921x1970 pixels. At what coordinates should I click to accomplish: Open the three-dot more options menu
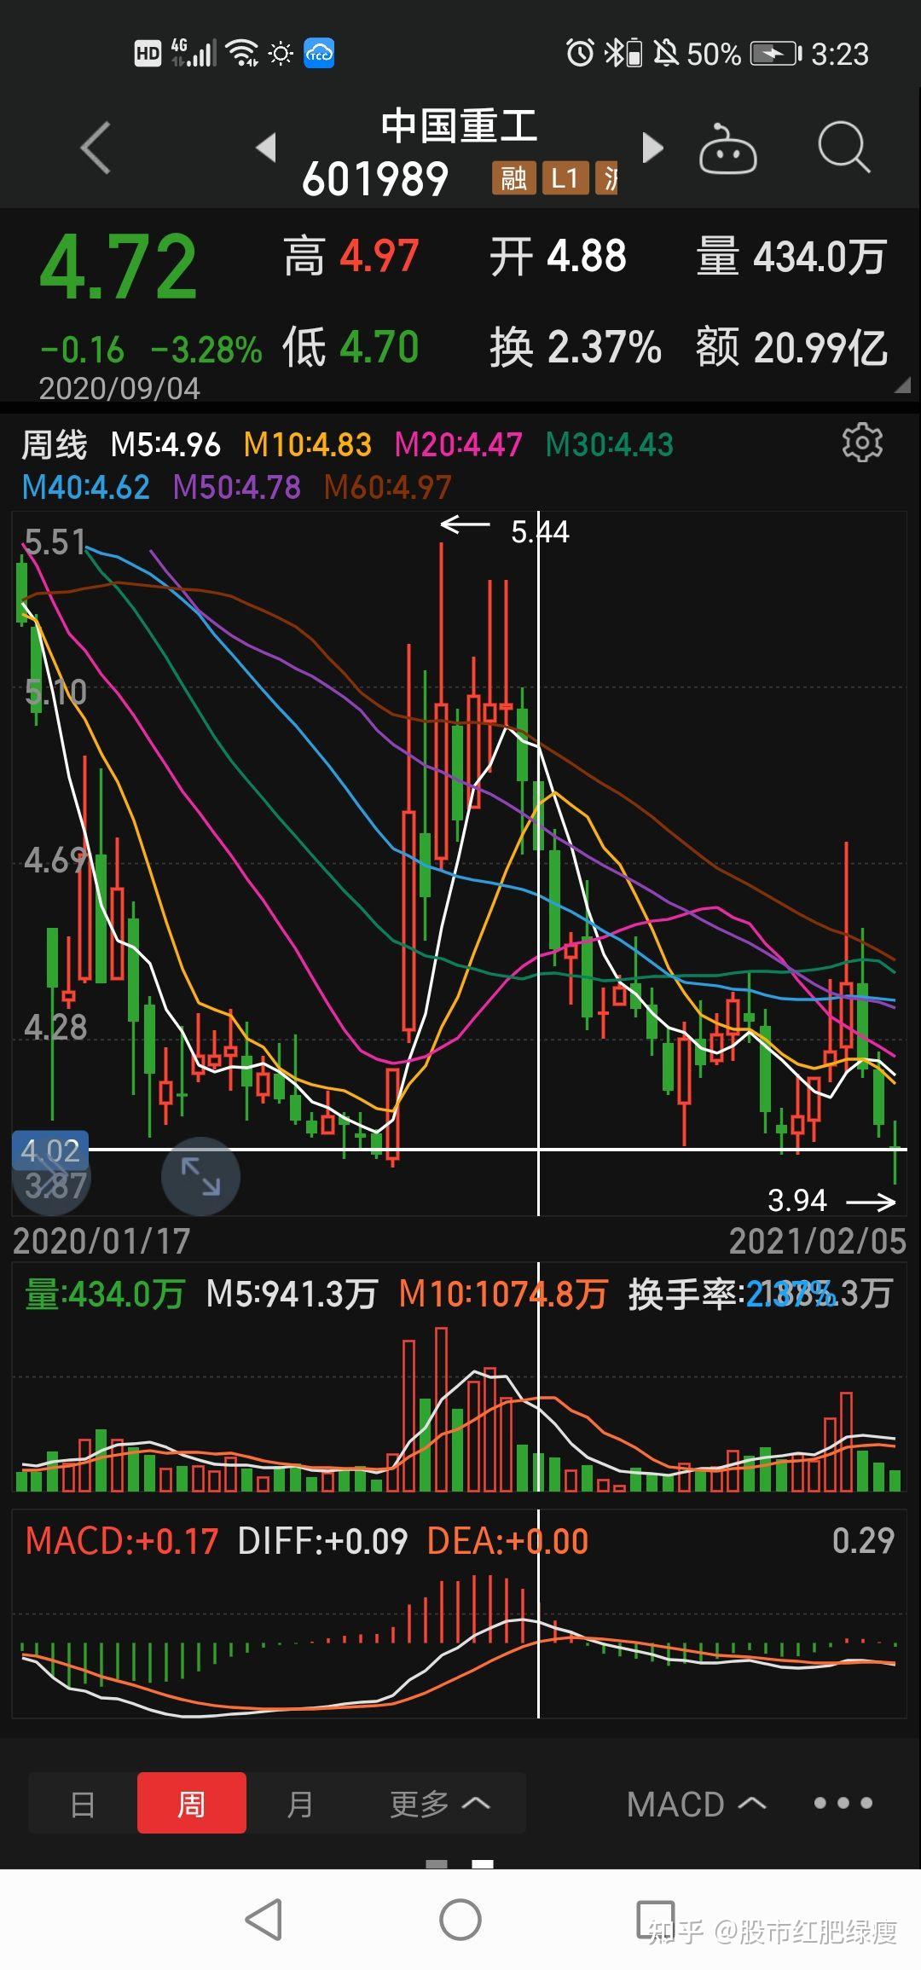click(x=843, y=1803)
